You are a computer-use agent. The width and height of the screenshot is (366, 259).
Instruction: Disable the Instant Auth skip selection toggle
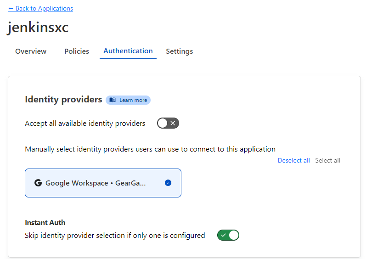click(228, 235)
